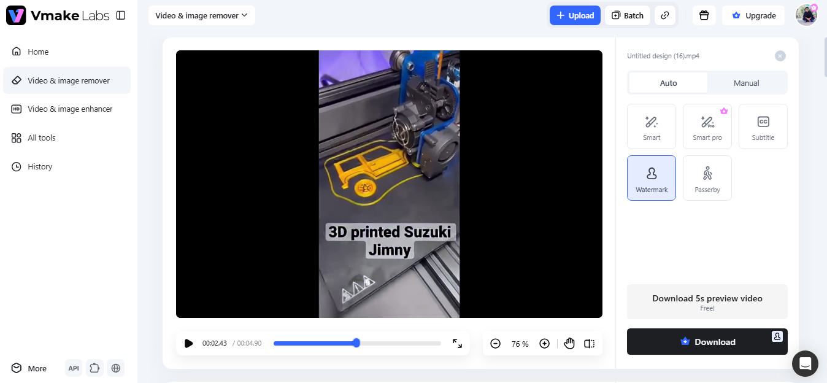Open the gift box icon
The image size is (827, 383).
click(704, 15)
